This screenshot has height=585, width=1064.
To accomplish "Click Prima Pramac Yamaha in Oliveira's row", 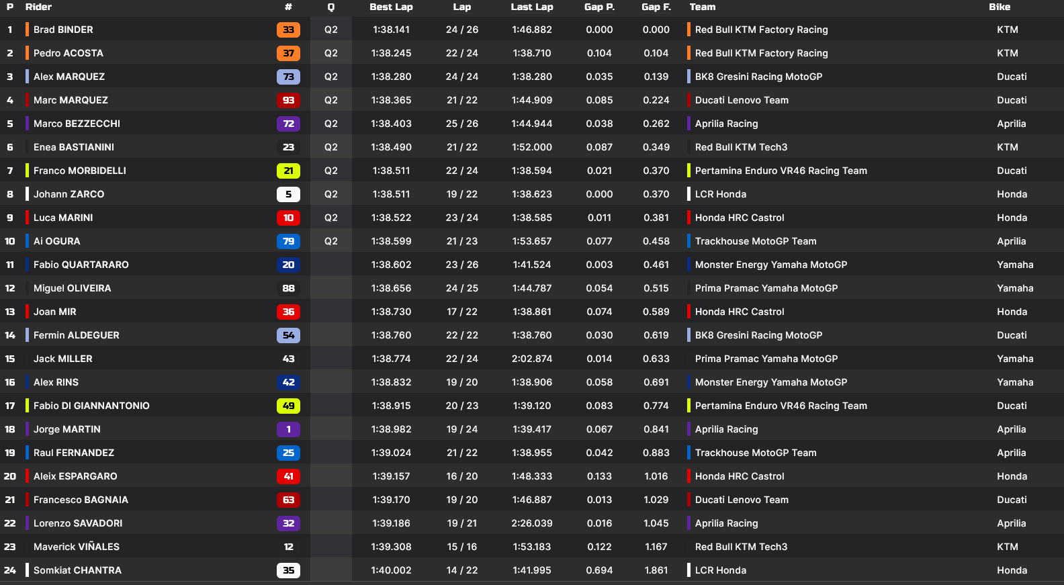I will (x=766, y=288).
